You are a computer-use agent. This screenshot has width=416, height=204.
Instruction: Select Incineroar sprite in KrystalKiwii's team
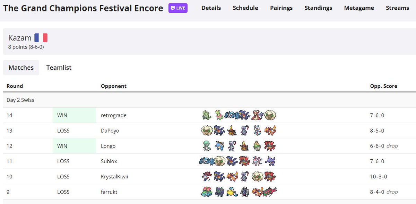(270, 176)
